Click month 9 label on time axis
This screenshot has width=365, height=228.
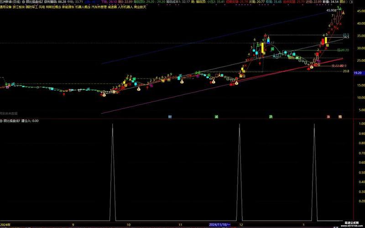point(73,225)
